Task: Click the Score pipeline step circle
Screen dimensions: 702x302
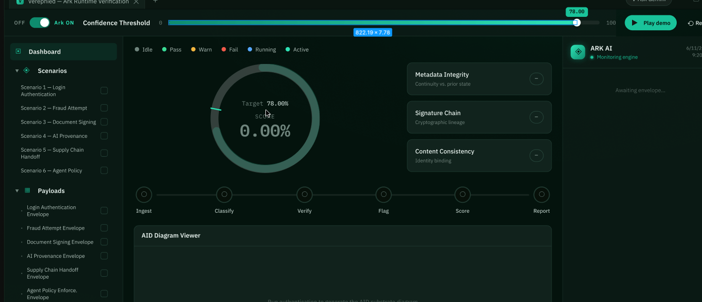Action: tap(462, 195)
